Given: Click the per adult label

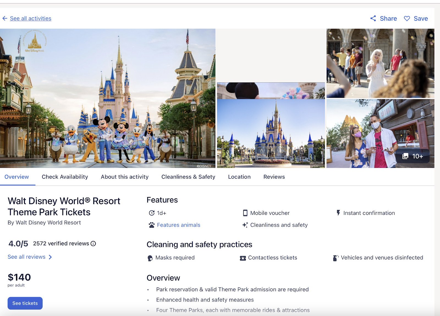Looking at the screenshot, I should pos(16,285).
